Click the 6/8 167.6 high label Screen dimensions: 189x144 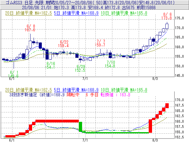pyautogui.click(x=30, y=28)
